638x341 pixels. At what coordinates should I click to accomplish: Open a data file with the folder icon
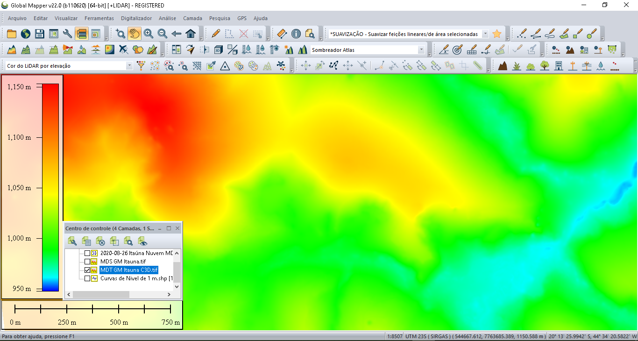[11, 34]
